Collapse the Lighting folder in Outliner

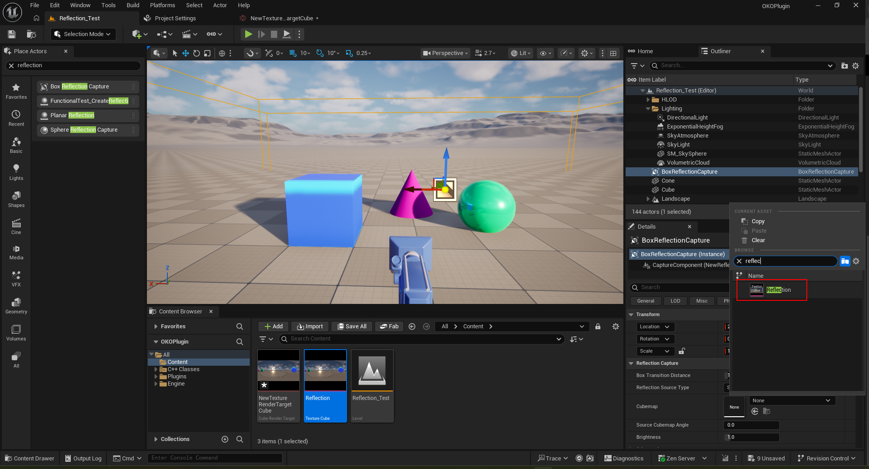(648, 109)
